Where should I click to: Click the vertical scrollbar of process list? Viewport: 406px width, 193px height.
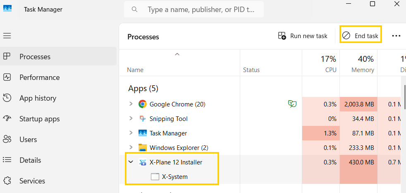(x=404, y=96)
